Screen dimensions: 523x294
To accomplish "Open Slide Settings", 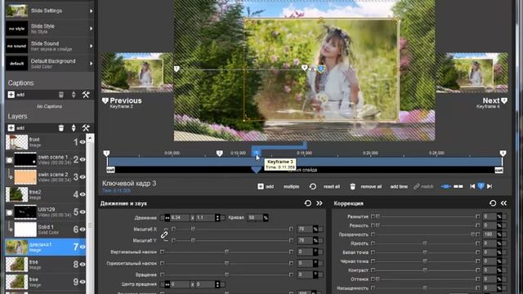I will (49, 11).
